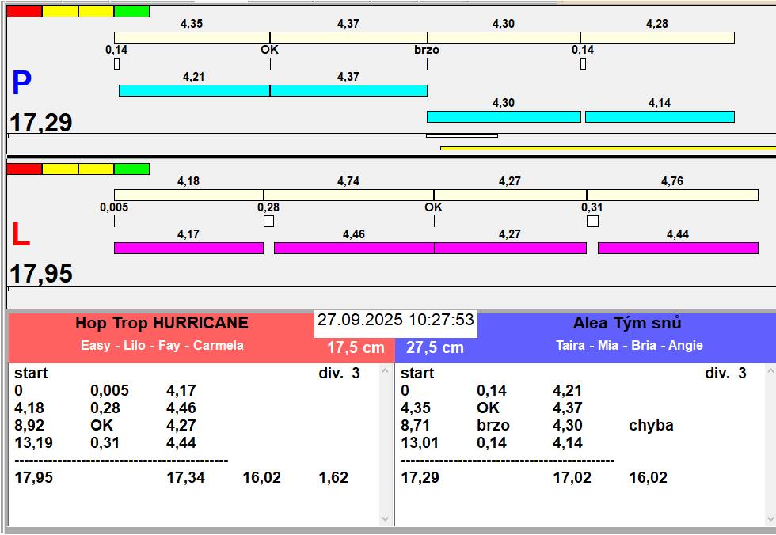Click the blue P lane letter
Image resolution: width=776 pixels, height=535 pixels.
coord(22,82)
